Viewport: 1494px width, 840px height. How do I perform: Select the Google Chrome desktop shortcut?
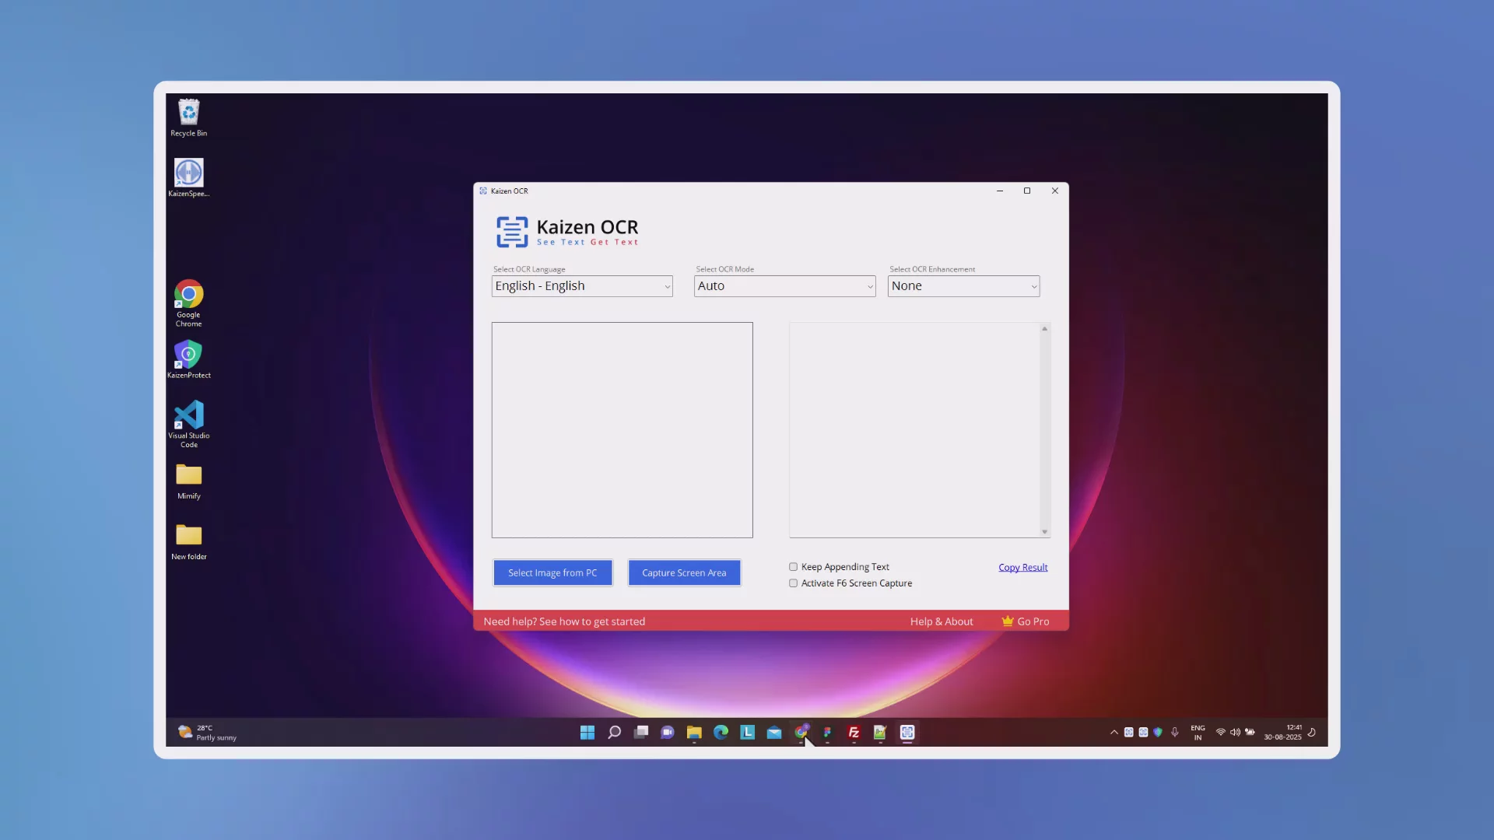[189, 303]
